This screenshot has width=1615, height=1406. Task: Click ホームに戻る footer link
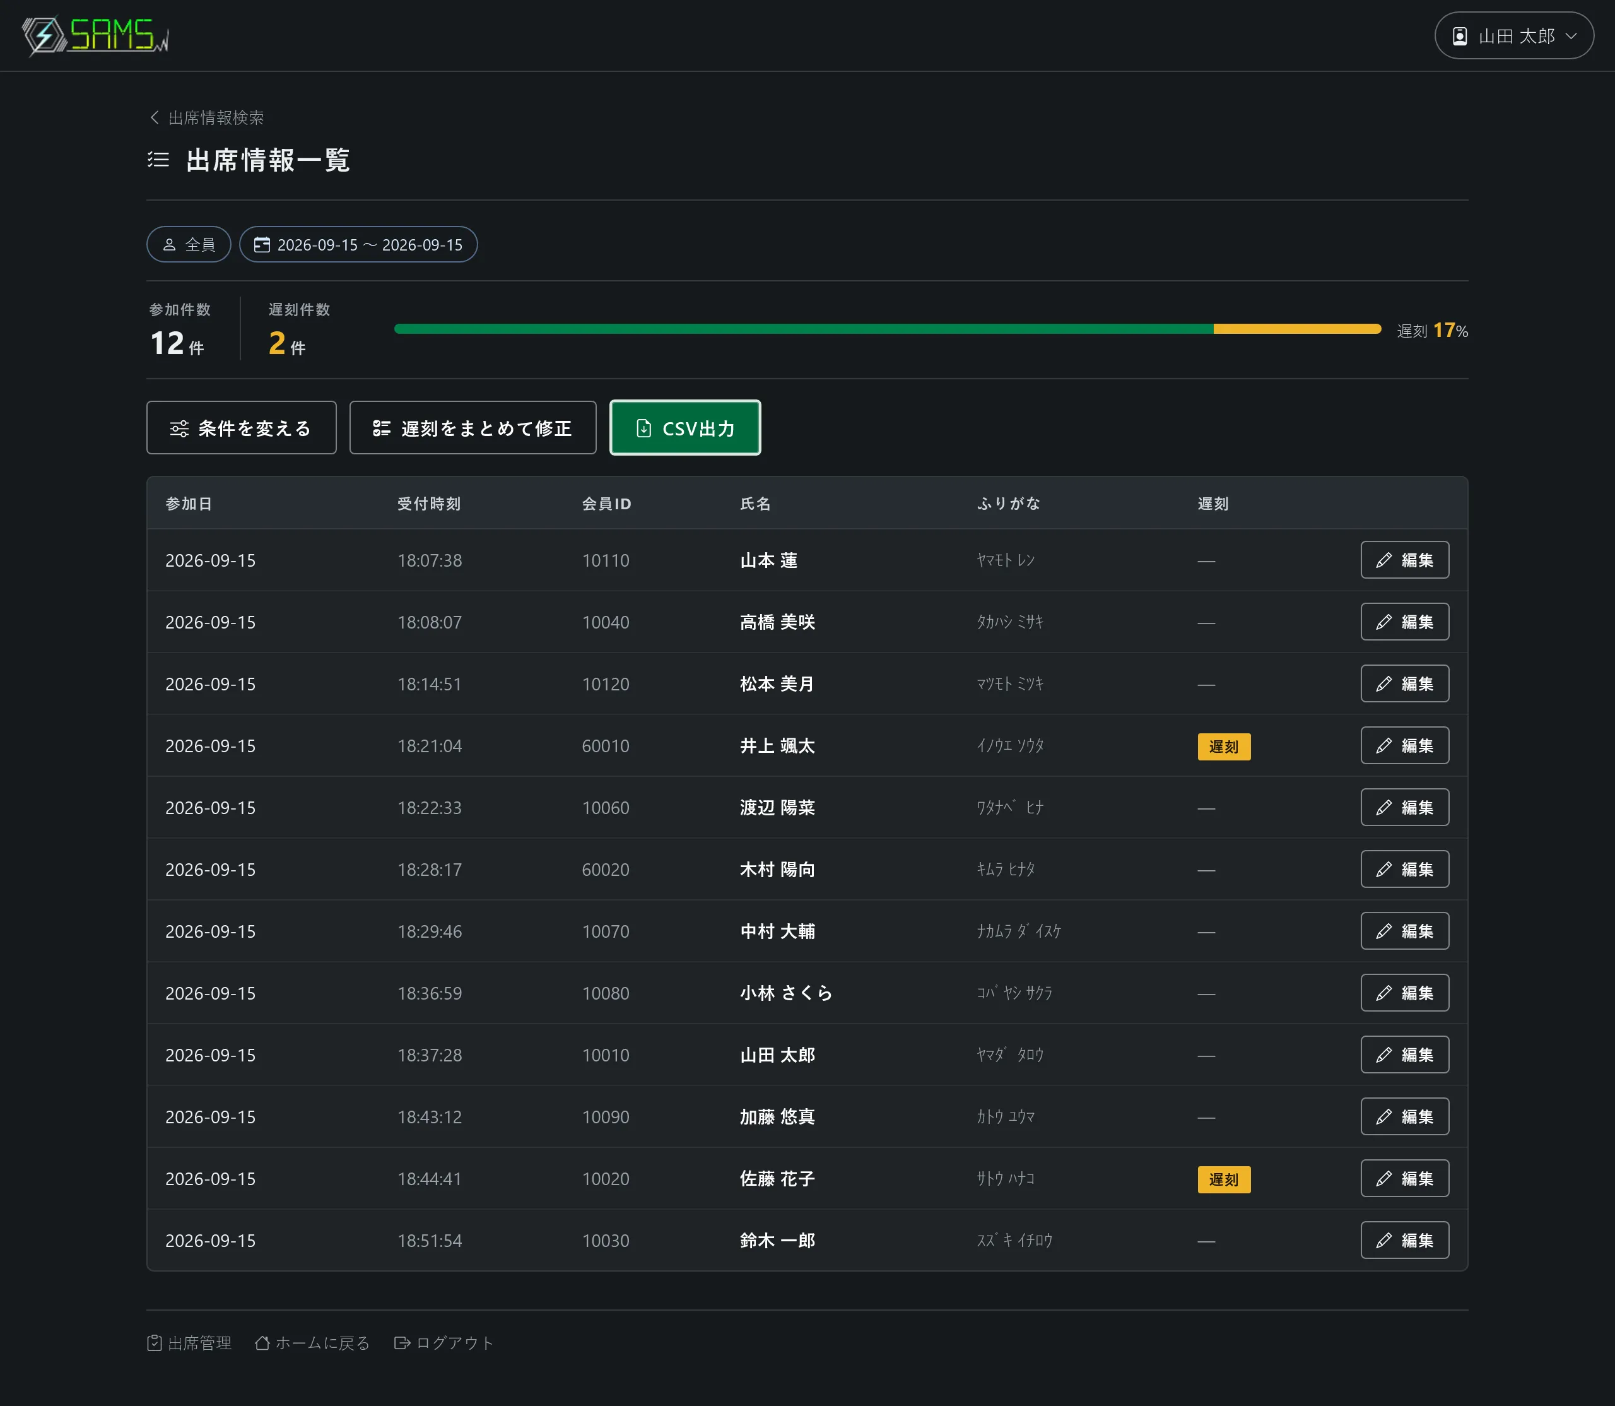[312, 1344]
